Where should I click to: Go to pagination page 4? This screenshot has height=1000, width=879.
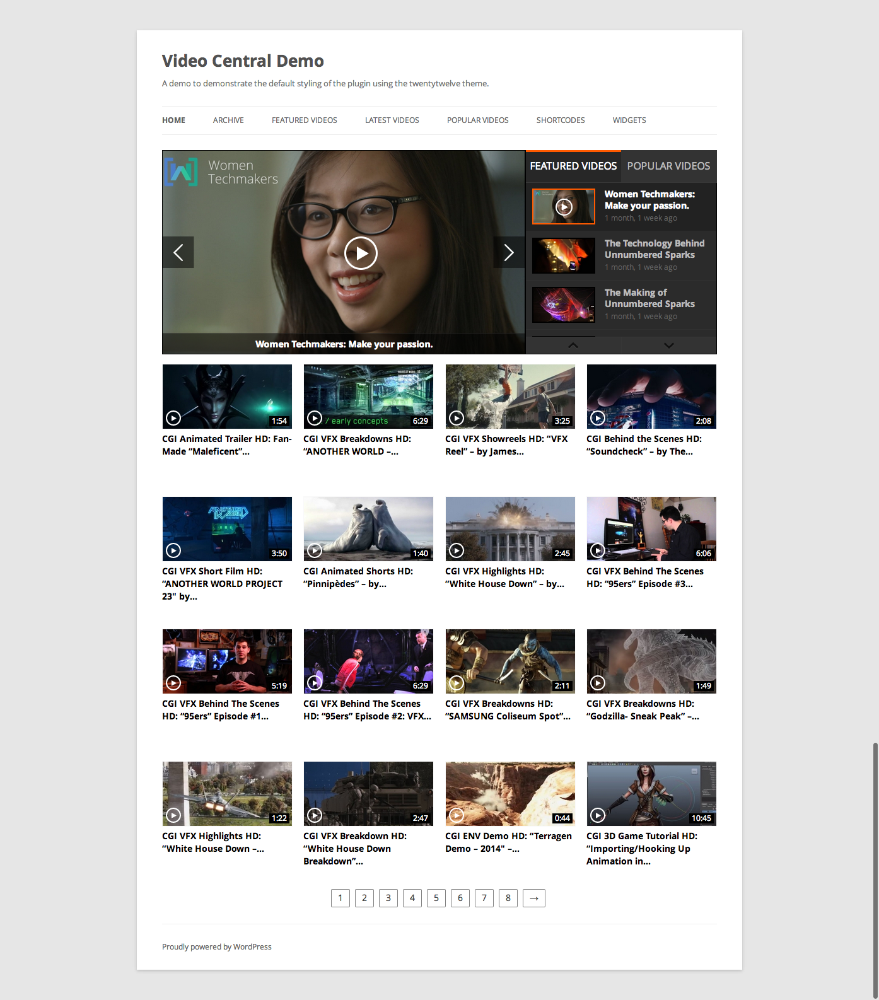pos(412,898)
